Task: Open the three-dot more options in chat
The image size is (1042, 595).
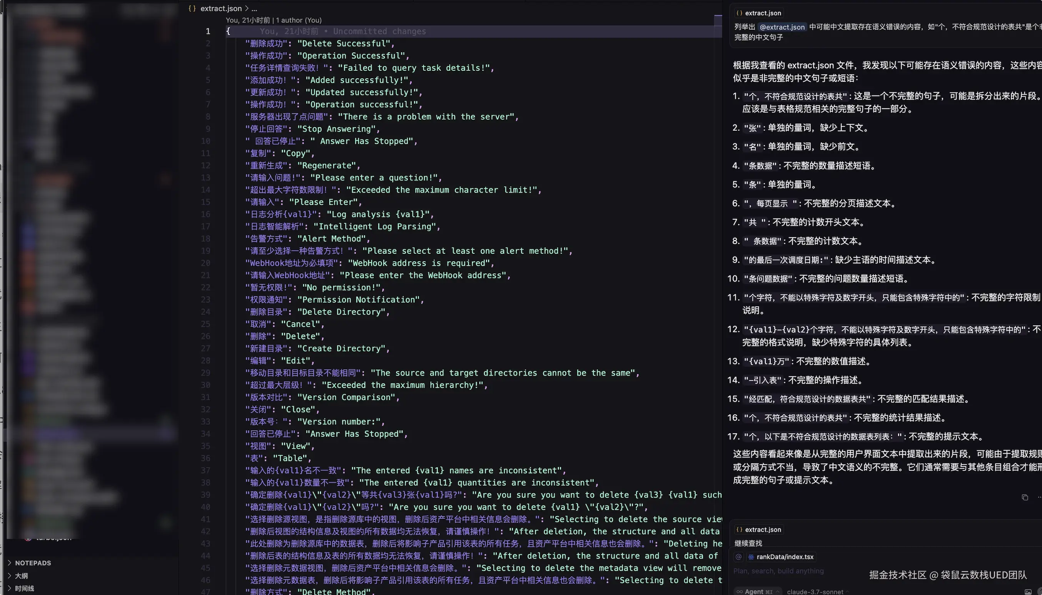Action: [x=1039, y=497]
